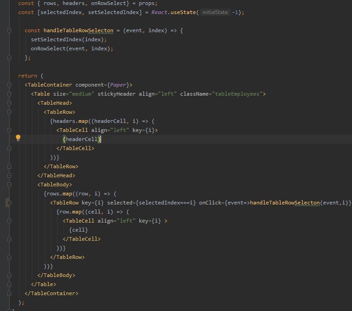Click selected={selectedIndex===i} attribute

[x=152, y=203]
